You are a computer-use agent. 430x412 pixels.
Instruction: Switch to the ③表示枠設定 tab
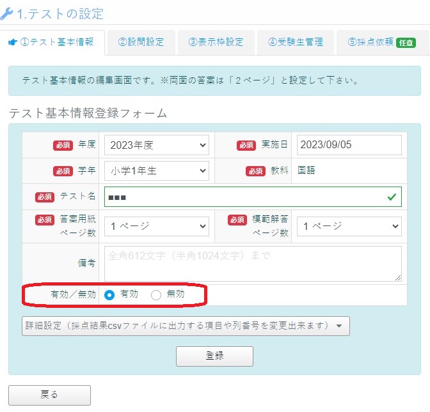(x=216, y=43)
